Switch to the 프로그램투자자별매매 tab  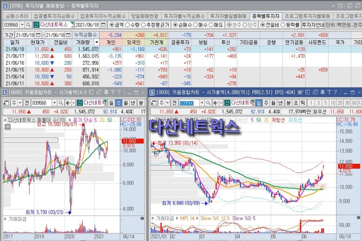pyautogui.click(x=307, y=16)
